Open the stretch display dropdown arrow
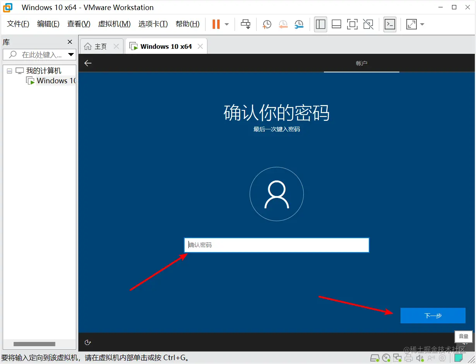Image resolution: width=476 pixels, height=364 pixels. coord(422,24)
